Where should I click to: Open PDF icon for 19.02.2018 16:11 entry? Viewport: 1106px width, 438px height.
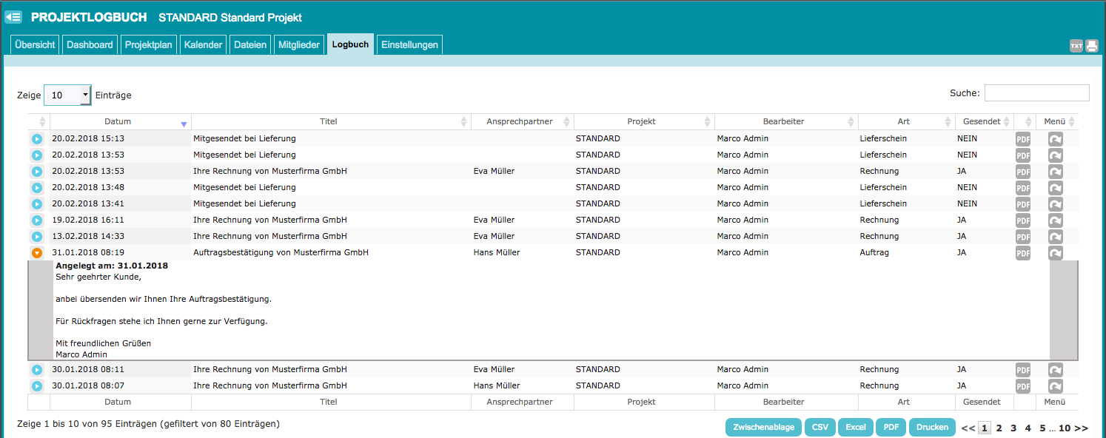[x=1023, y=220]
